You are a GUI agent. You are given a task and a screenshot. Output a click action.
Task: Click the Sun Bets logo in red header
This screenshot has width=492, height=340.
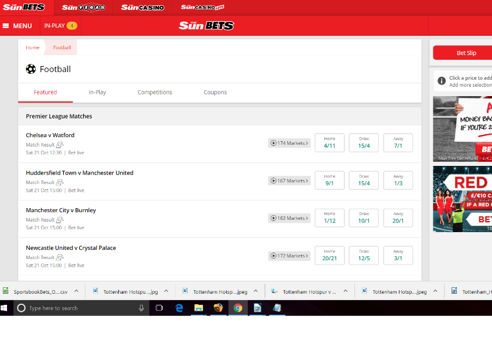208,25
